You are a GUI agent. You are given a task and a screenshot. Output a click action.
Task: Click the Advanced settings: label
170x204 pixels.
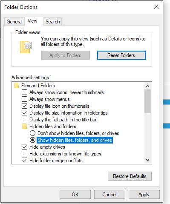(31, 78)
